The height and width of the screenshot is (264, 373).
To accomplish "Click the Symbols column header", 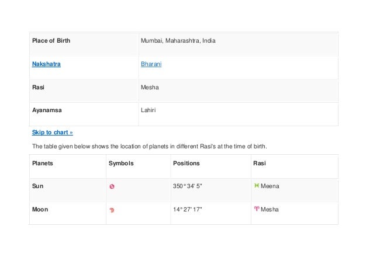I will [x=121, y=164].
